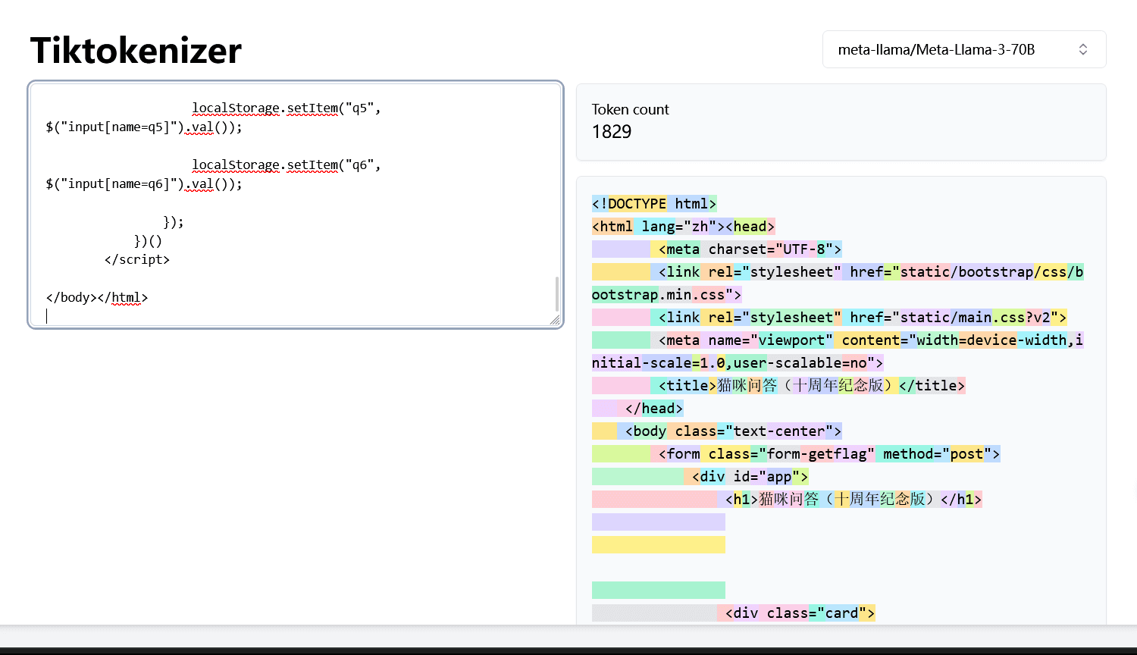Click the Token count label
The width and height of the screenshot is (1137, 655).
pos(630,109)
